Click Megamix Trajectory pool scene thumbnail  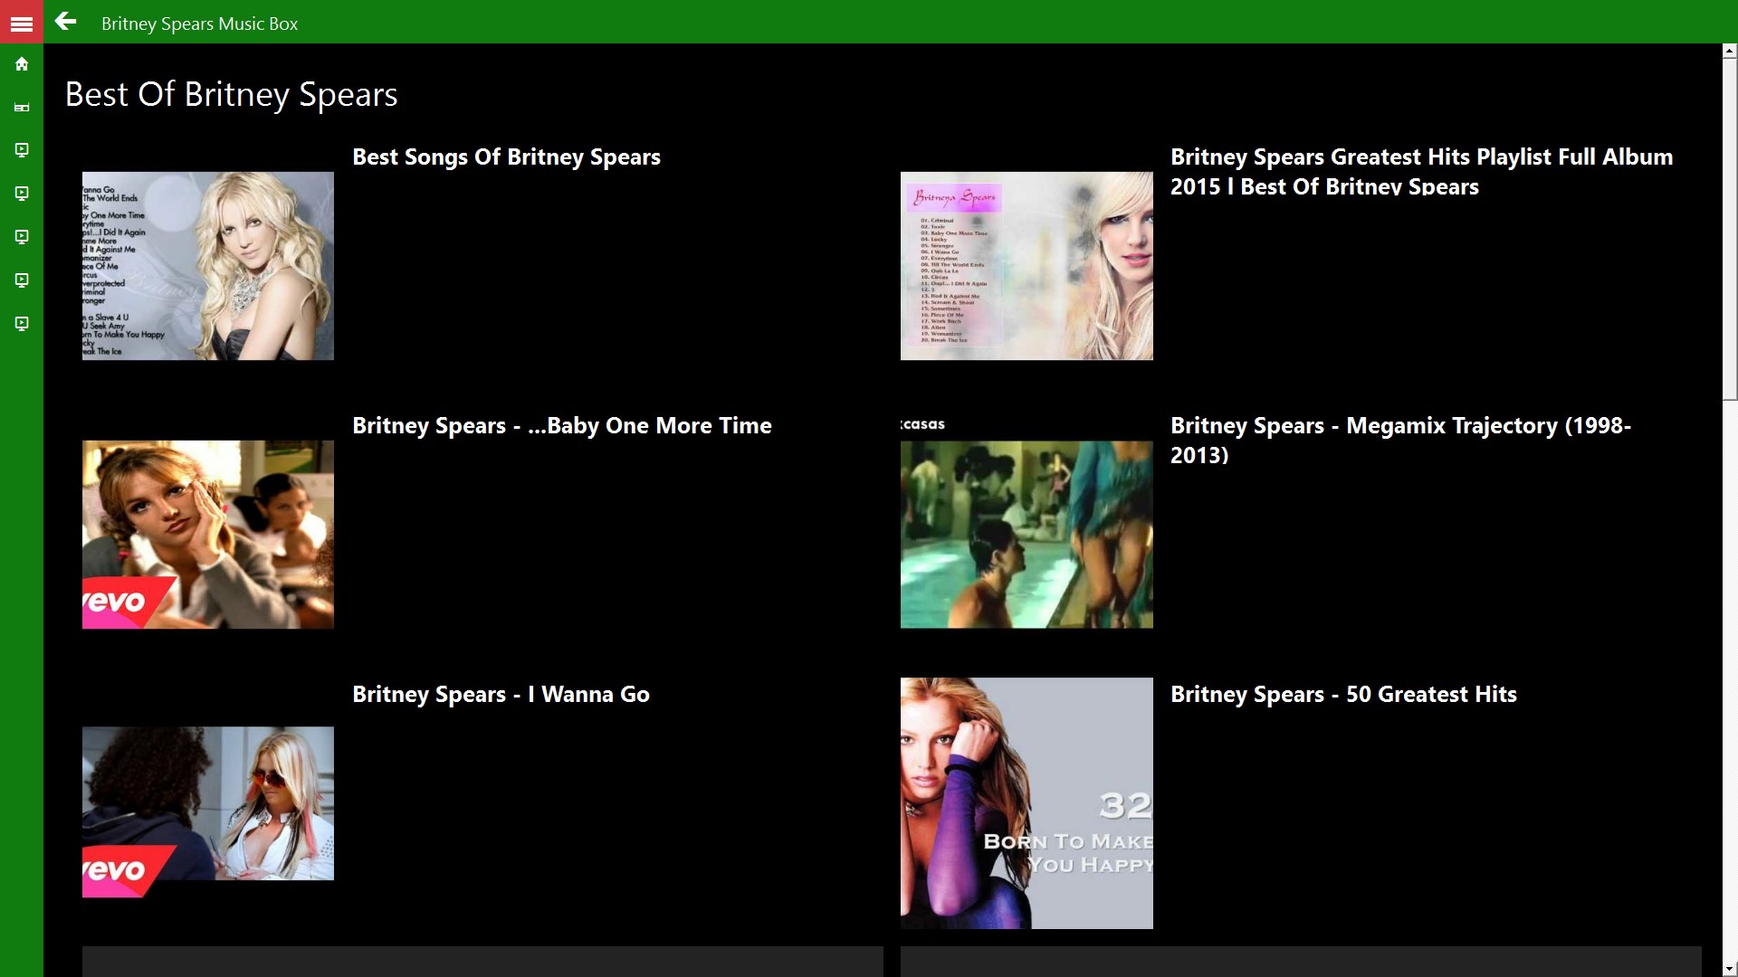click(1027, 534)
